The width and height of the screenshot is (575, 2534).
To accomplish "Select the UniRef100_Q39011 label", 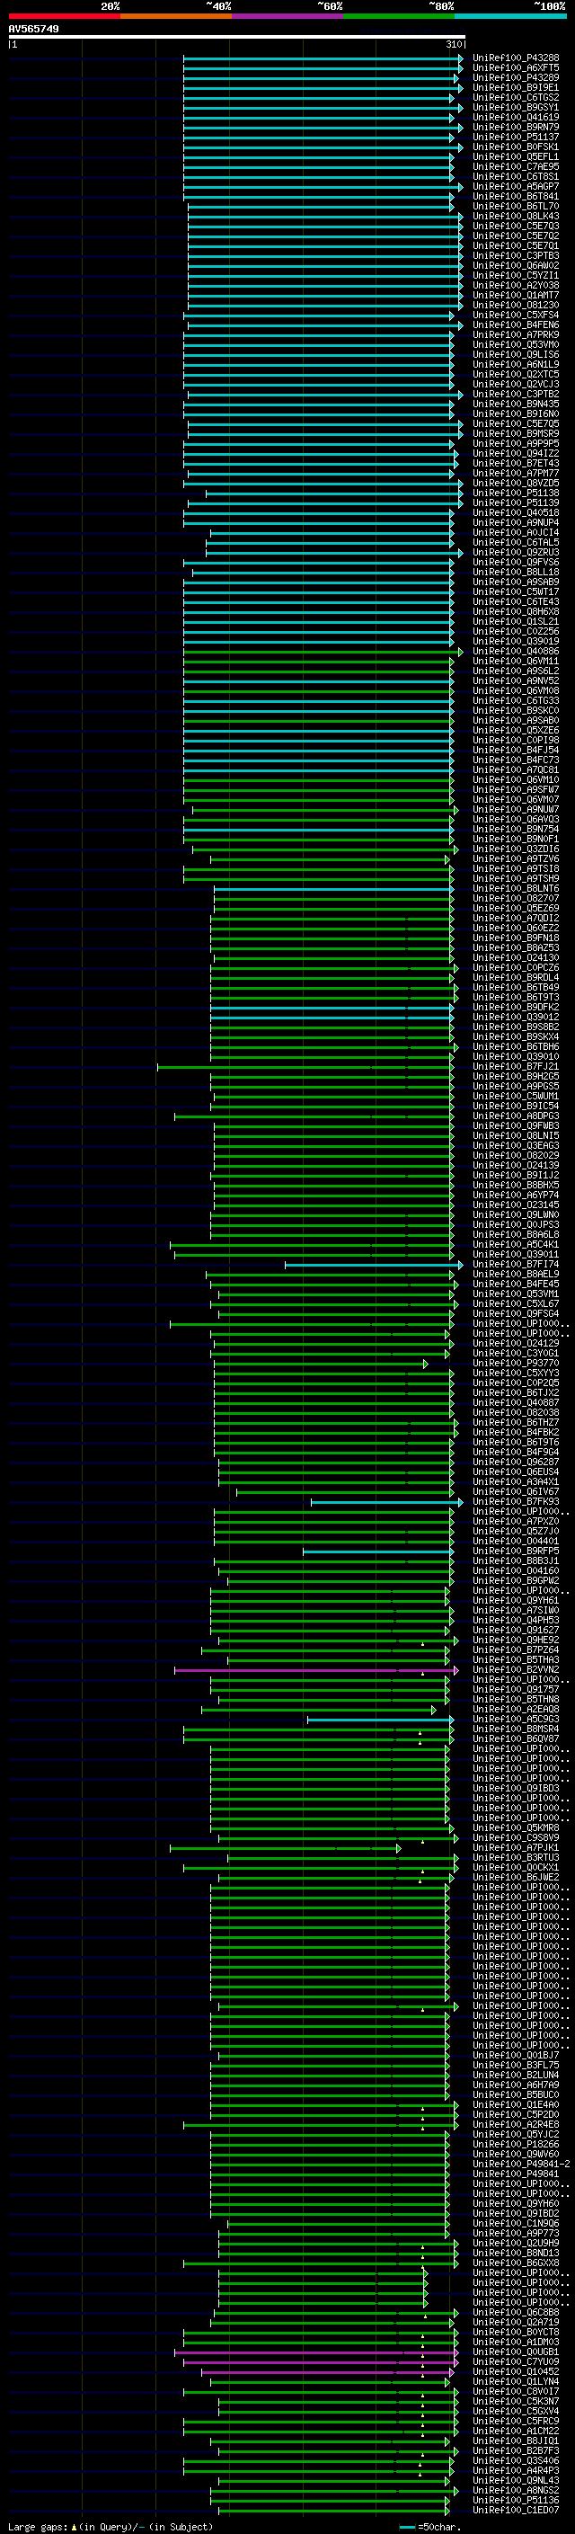I will tap(516, 1254).
